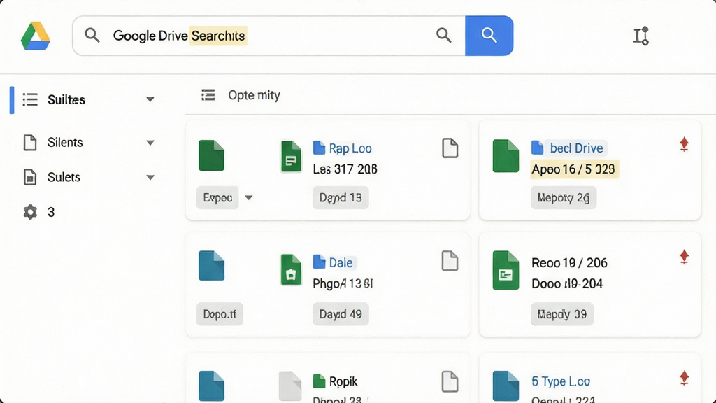Click the Dopo.tt tag

pyautogui.click(x=220, y=314)
